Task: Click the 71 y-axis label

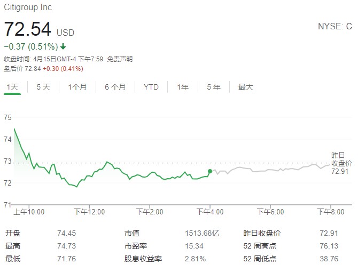Action: click(7, 205)
